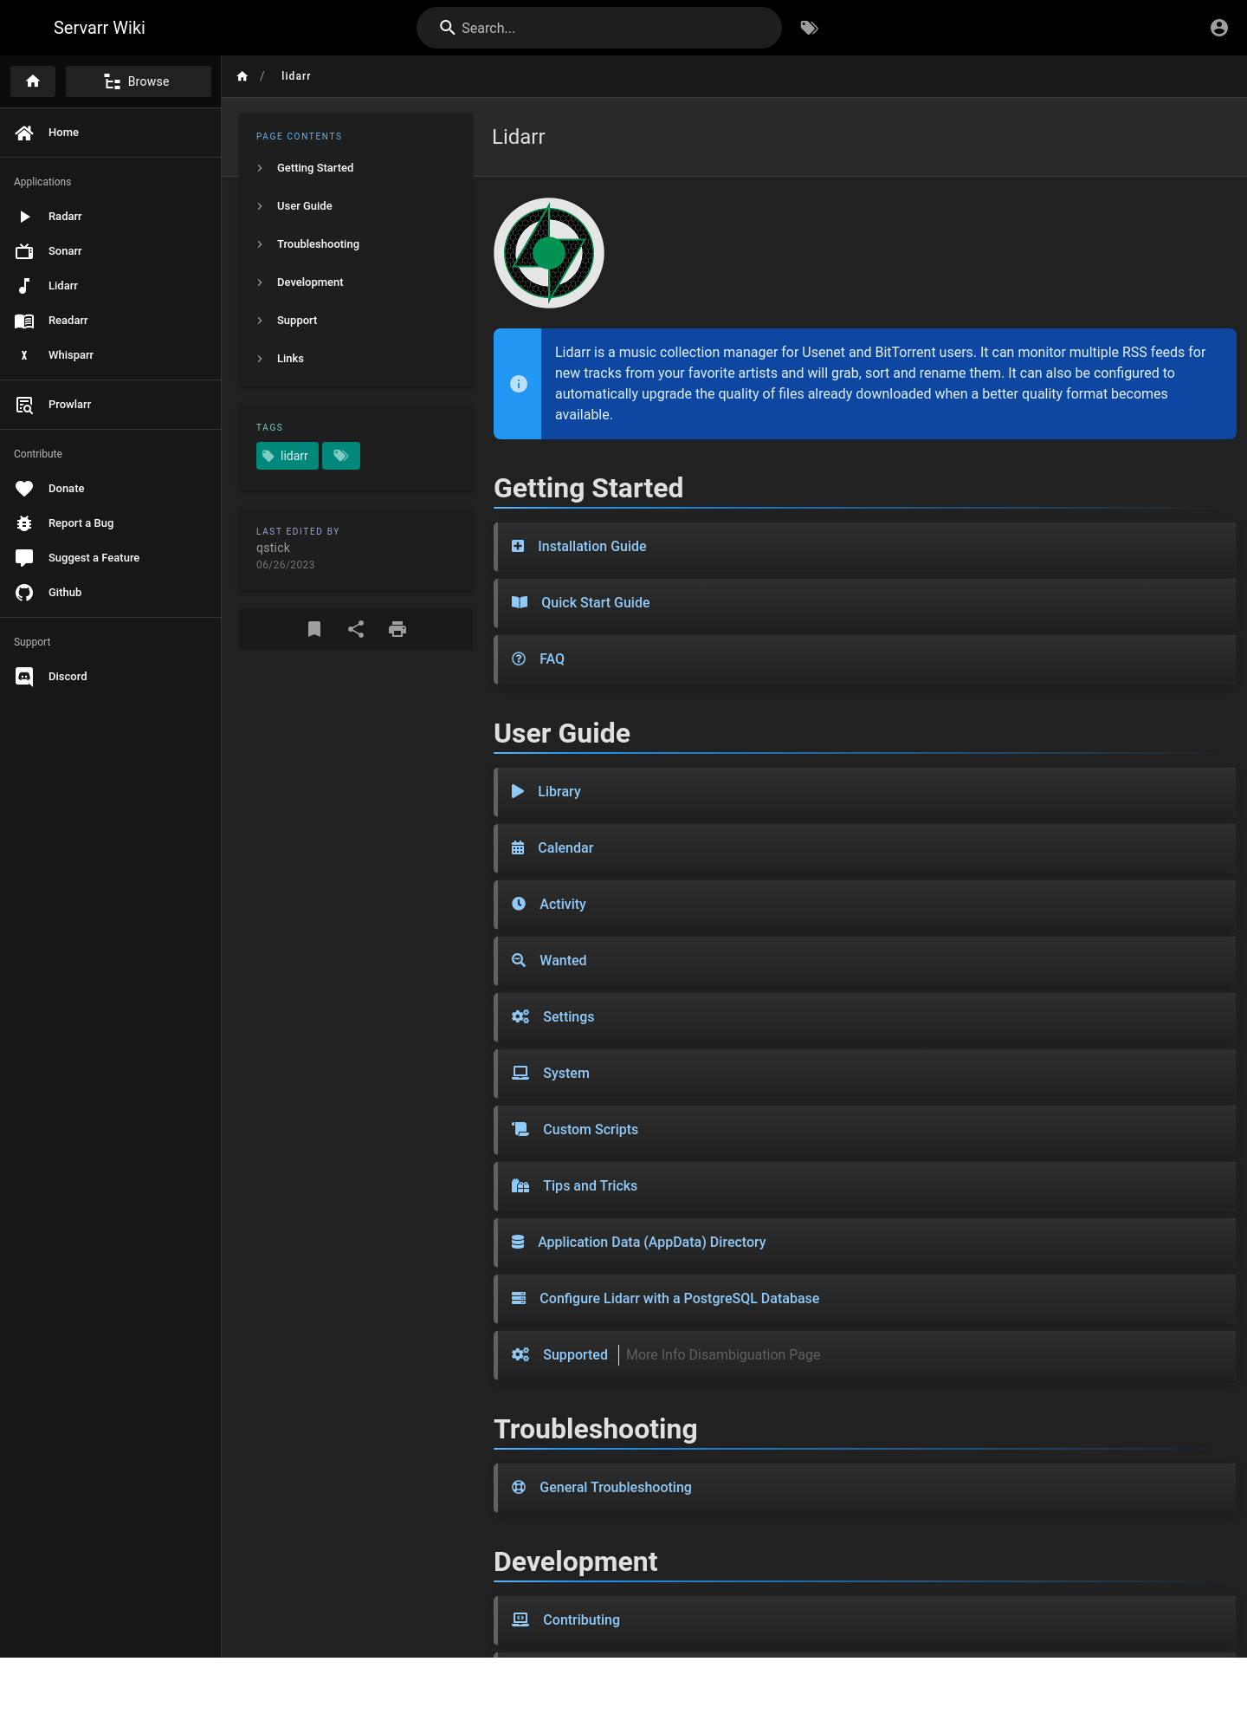Go to Home in sidebar
This screenshot has width=1247, height=1733.
point(110,133)
